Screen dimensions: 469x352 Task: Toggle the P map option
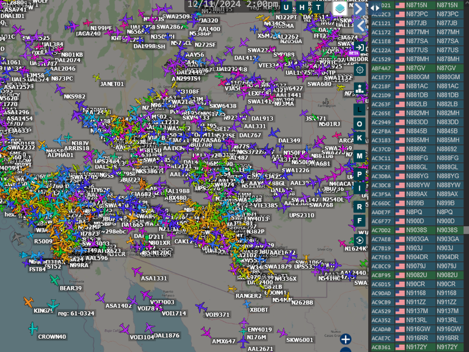(x=359, y=175)
